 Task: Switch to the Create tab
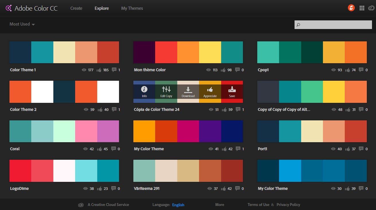[76, 8]
